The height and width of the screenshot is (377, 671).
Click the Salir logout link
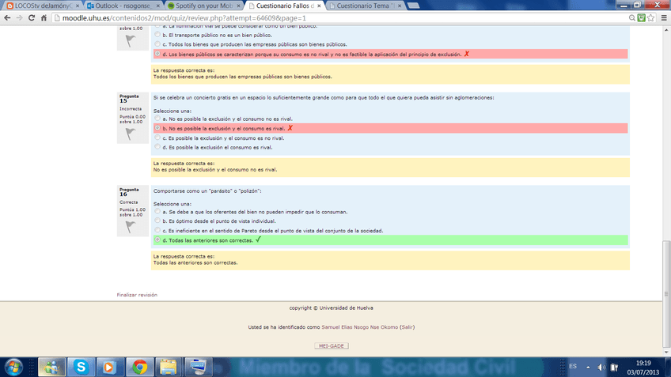coord(407,327)
